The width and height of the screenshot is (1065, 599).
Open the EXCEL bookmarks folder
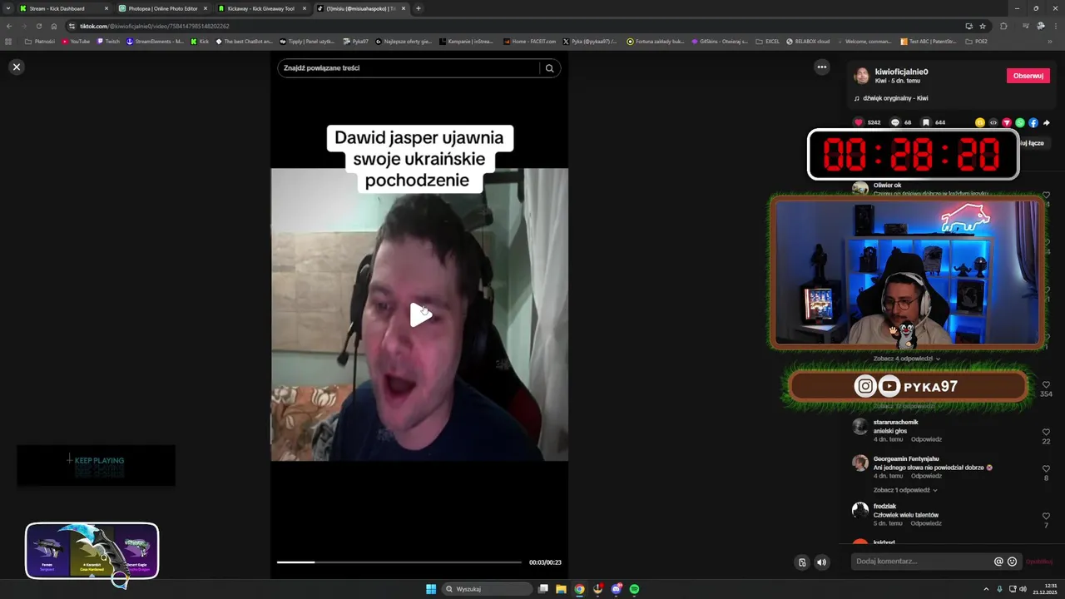click(768, 41)
